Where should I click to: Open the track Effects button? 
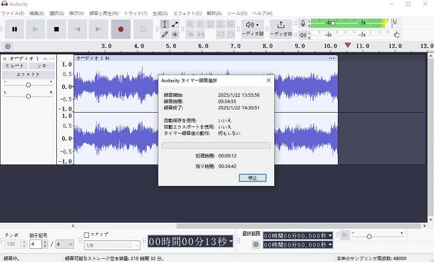[x=28, y=75]
